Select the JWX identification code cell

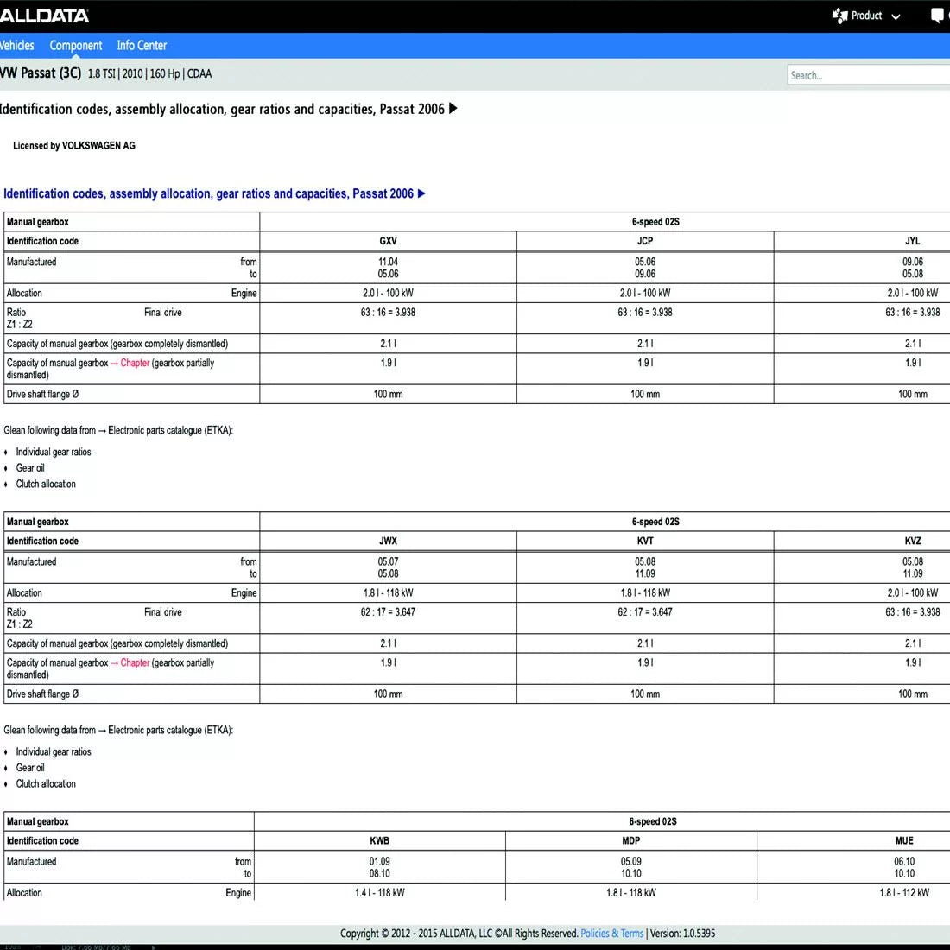(389, 541)
